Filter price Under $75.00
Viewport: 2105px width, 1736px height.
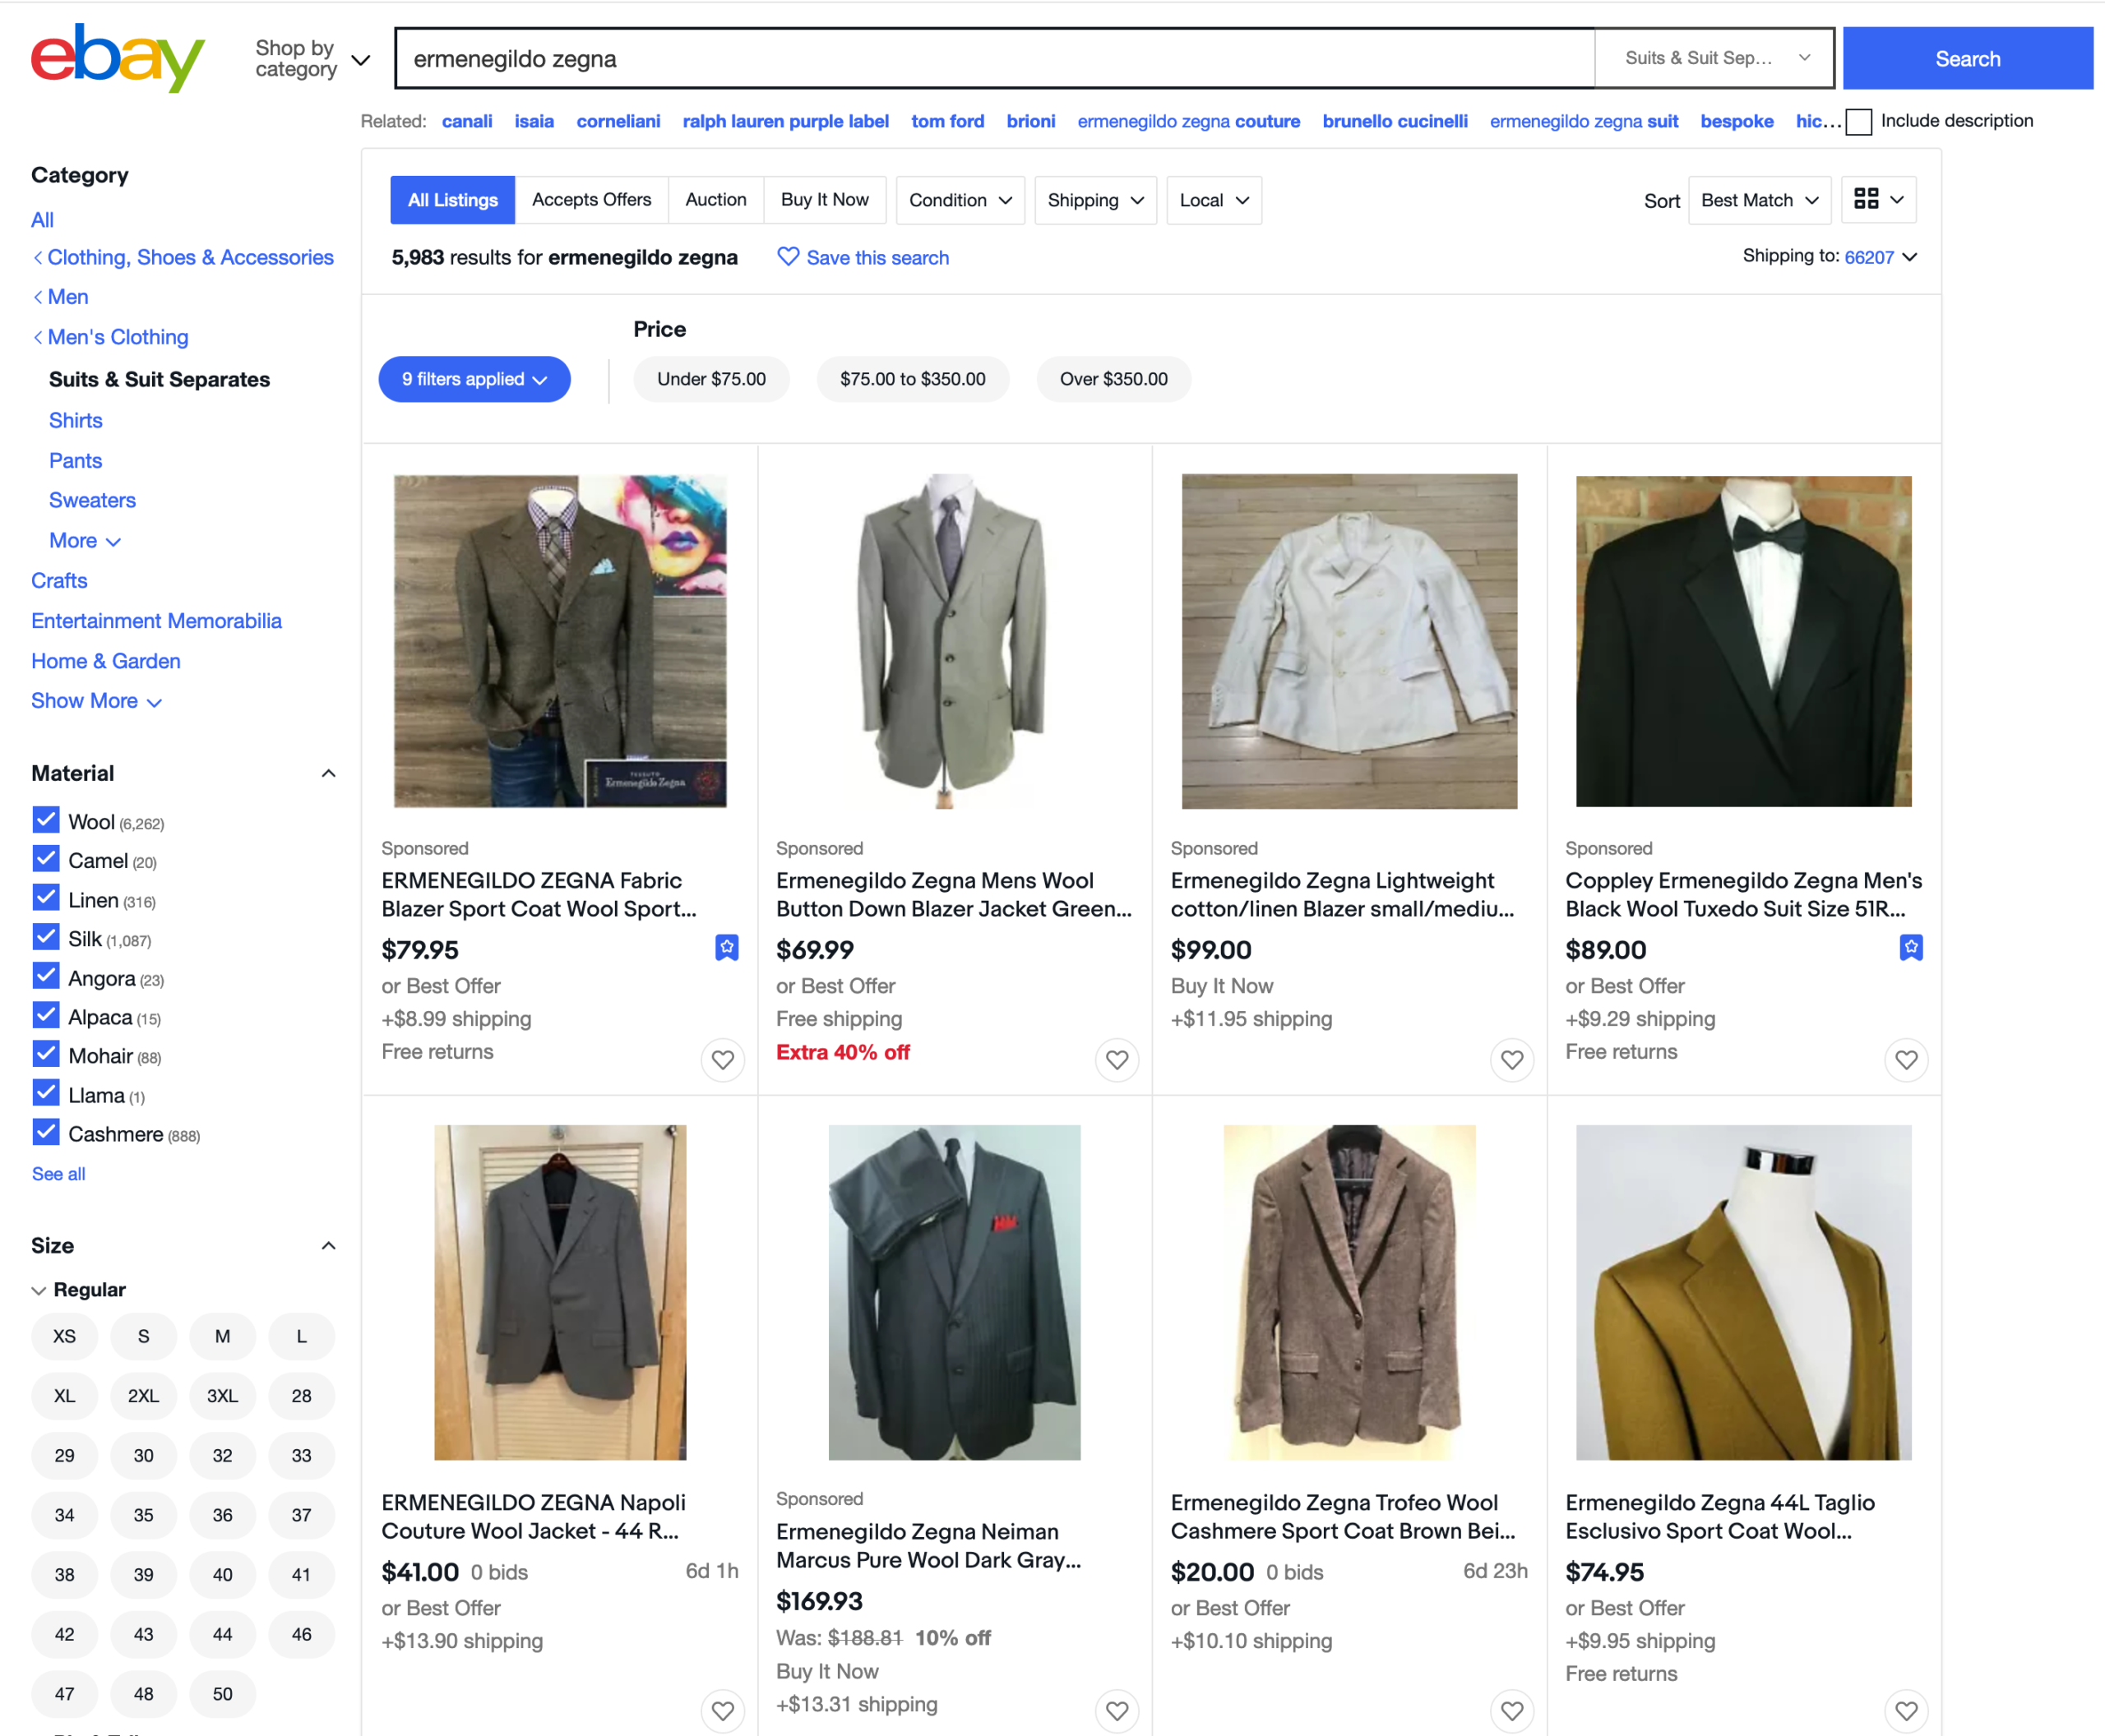pos(711,379)
